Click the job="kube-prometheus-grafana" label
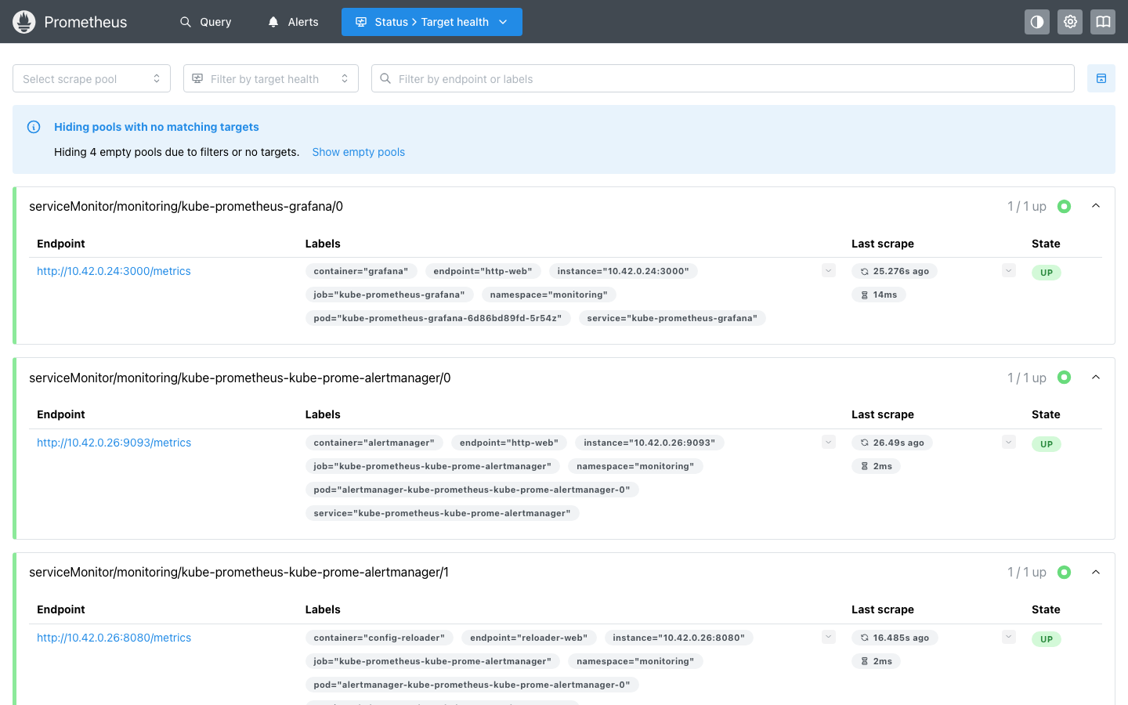Screen dimensions: 1128x705 pos(389,295)
